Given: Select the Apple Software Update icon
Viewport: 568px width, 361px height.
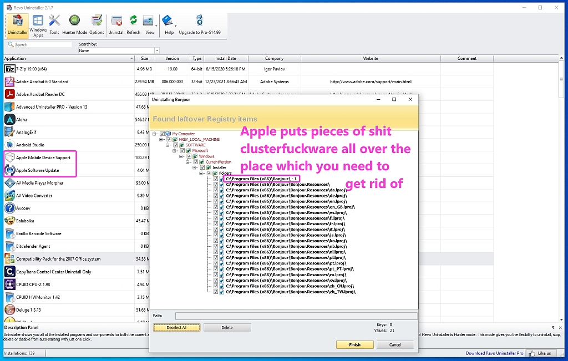Looking at the screenshot, I should 10,170.
